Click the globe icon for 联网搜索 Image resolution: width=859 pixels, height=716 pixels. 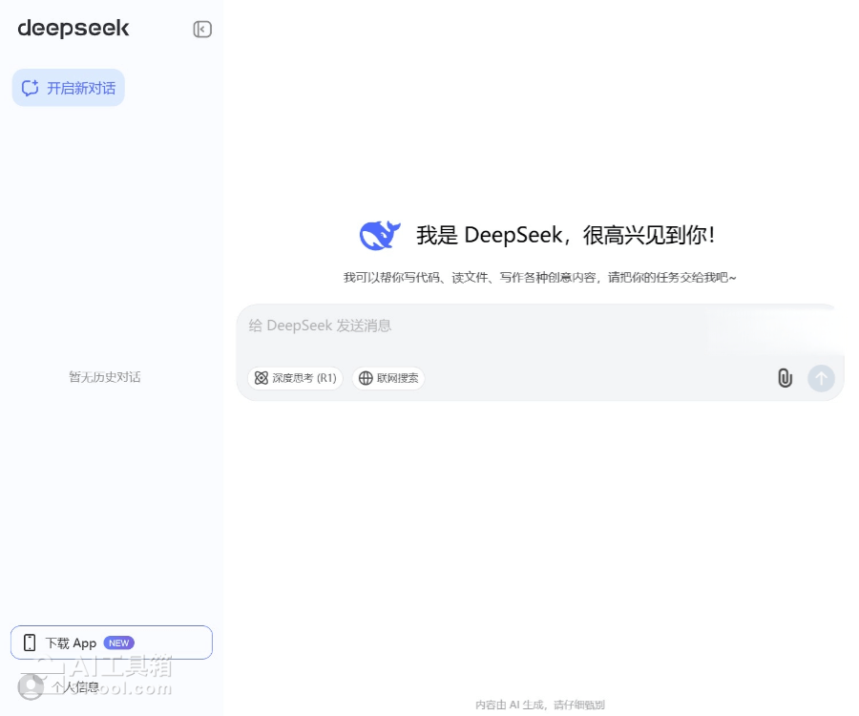click(366, 378)
